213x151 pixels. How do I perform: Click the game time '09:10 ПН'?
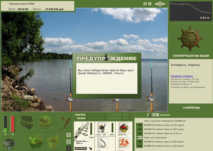(x=23, y=9)
